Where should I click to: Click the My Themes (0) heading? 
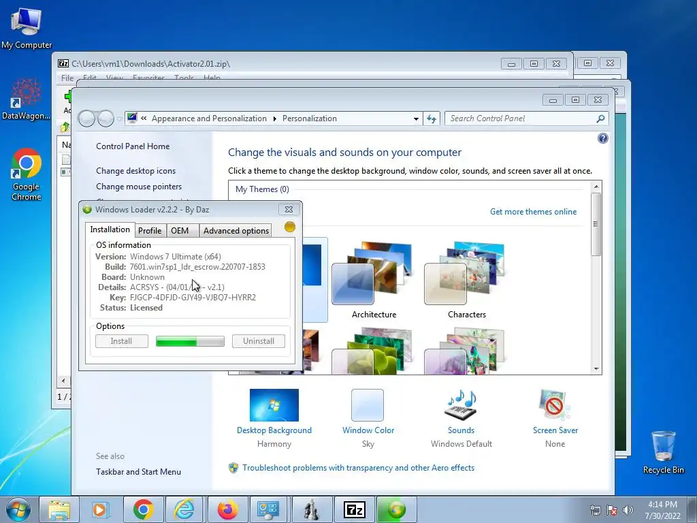tap(262, 189)
